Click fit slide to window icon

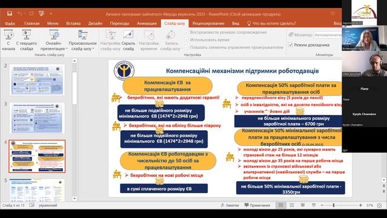point(380,205)
